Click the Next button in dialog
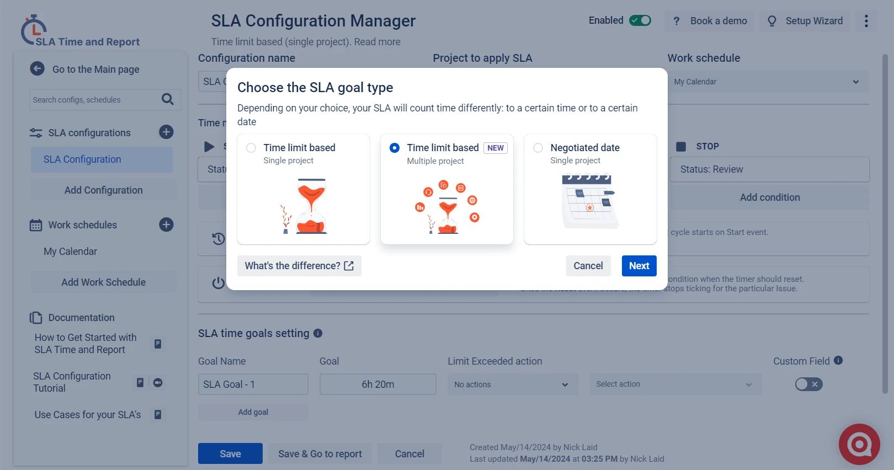The image size is (894, 470). coord(638,266)
